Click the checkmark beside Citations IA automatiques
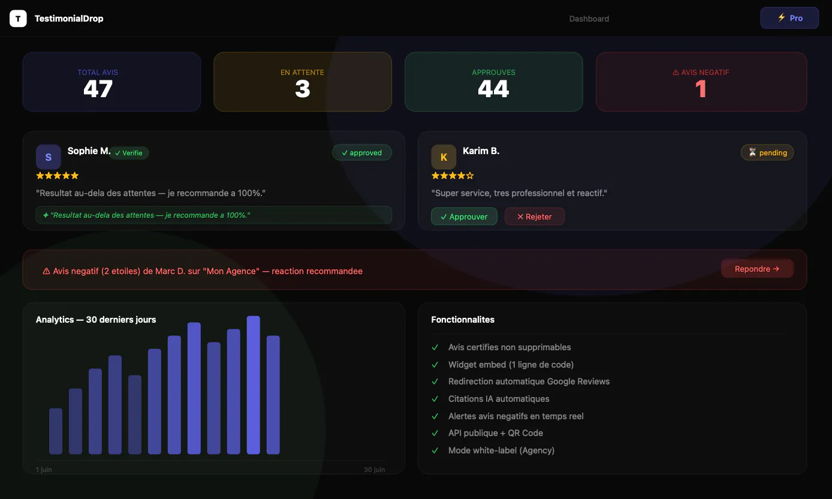This screenshot has height=499, width=832. click(x=435, y=399)
